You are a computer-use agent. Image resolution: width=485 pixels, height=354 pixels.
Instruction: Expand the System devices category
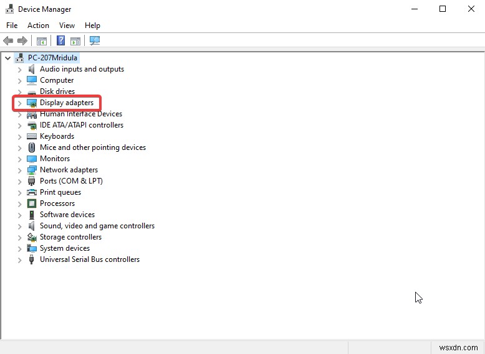19,249
